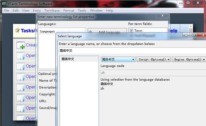Image resolution: width=206 pixels, height=126 pixels.
Task: Click the Help link in the background panel
Action: point(174,31)
